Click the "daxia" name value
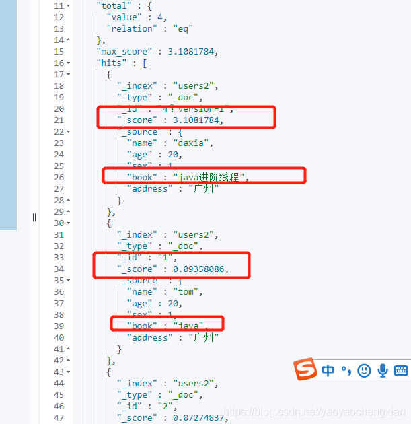Image resolution: width=411 pixels, height=424 pixels. point(191,143)
